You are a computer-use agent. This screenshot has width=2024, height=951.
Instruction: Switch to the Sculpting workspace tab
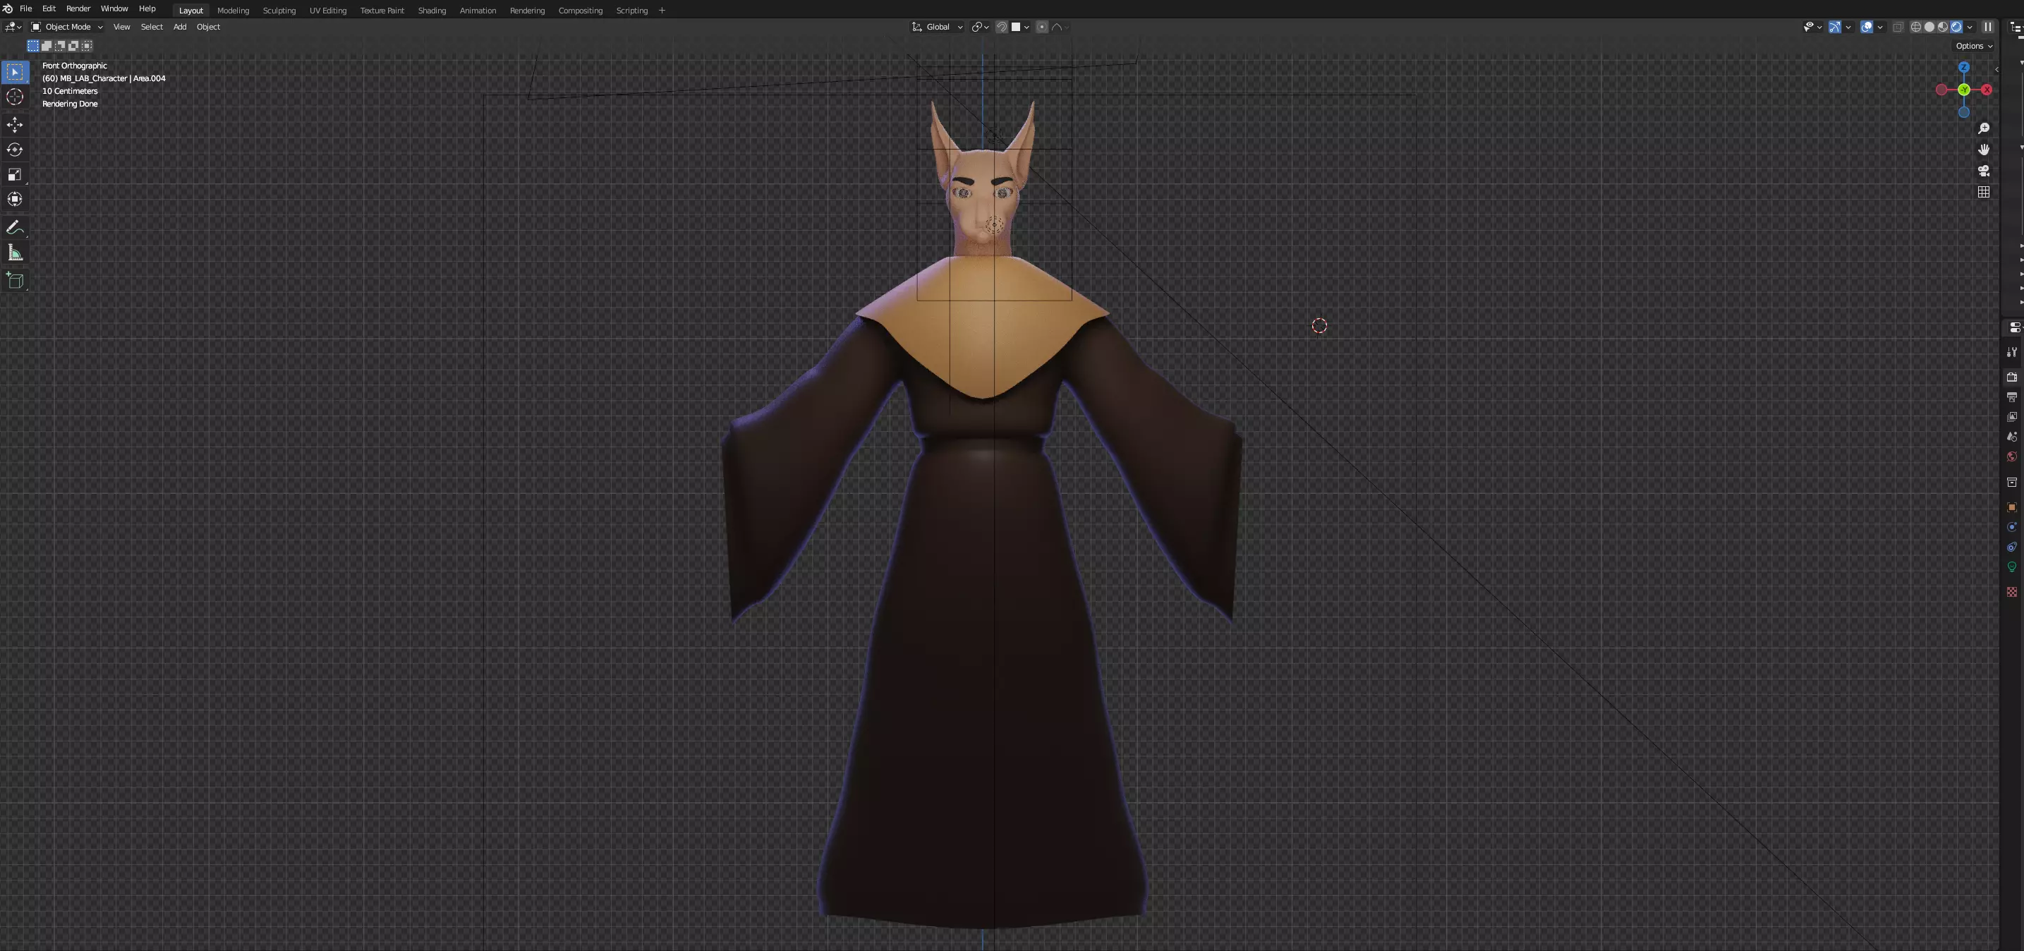tap(279, 10)
